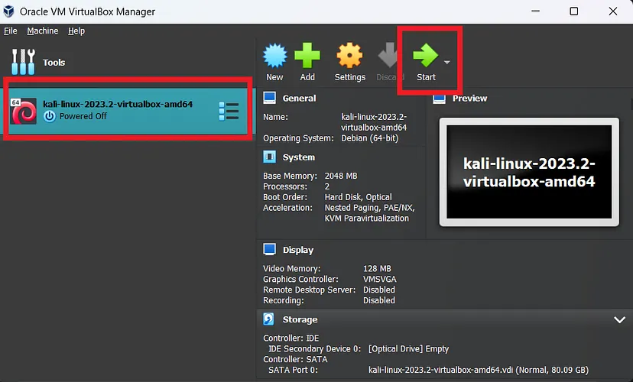Start the VM with green arrow
The image size is (633, 382).
pos(426,55)
